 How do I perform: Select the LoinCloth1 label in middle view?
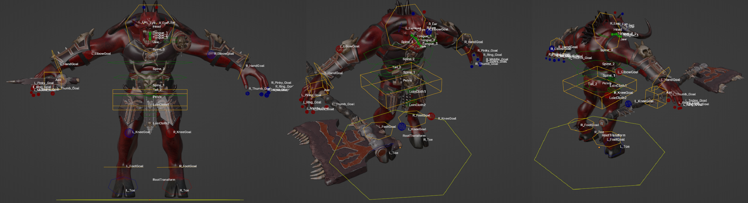(x=417, y=92)
